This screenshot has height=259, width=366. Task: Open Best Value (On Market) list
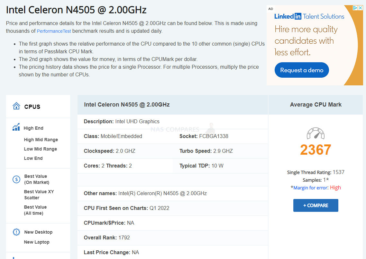point(37,179)
